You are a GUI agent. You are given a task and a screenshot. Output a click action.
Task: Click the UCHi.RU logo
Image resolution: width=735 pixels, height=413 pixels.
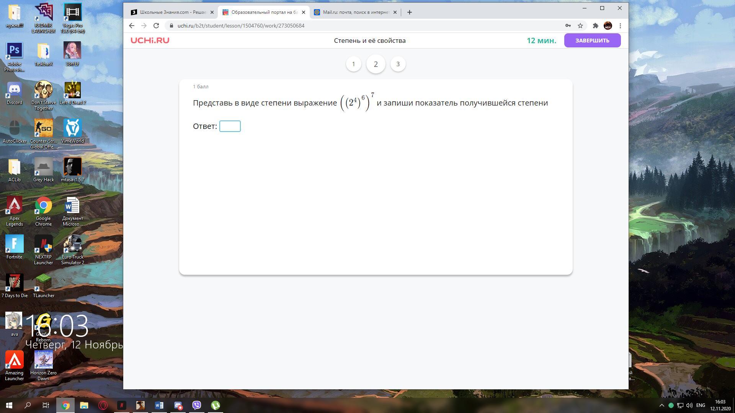[150, 41]
